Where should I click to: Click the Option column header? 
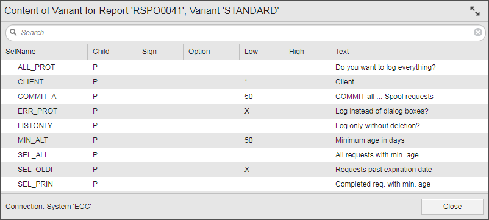(x=211, y=52)
